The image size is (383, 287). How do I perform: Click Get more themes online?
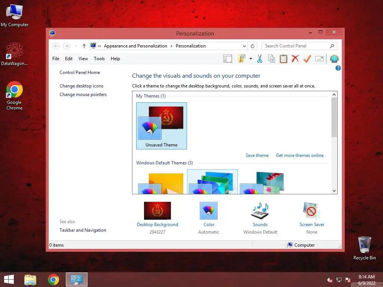(300, 155)
